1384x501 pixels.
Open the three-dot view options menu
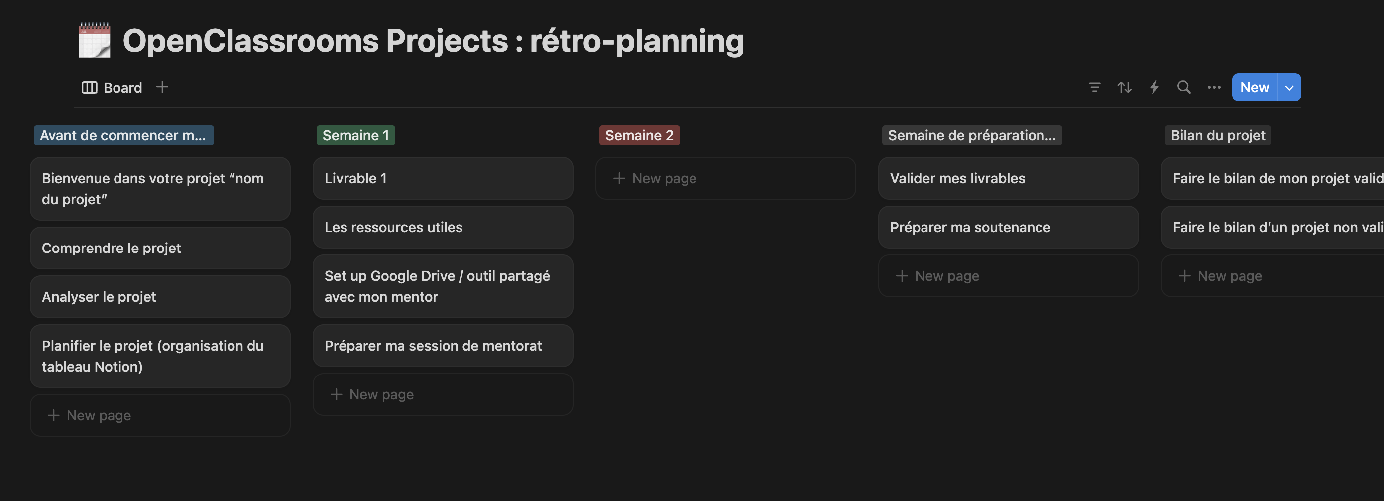[x=1214, y=87]
